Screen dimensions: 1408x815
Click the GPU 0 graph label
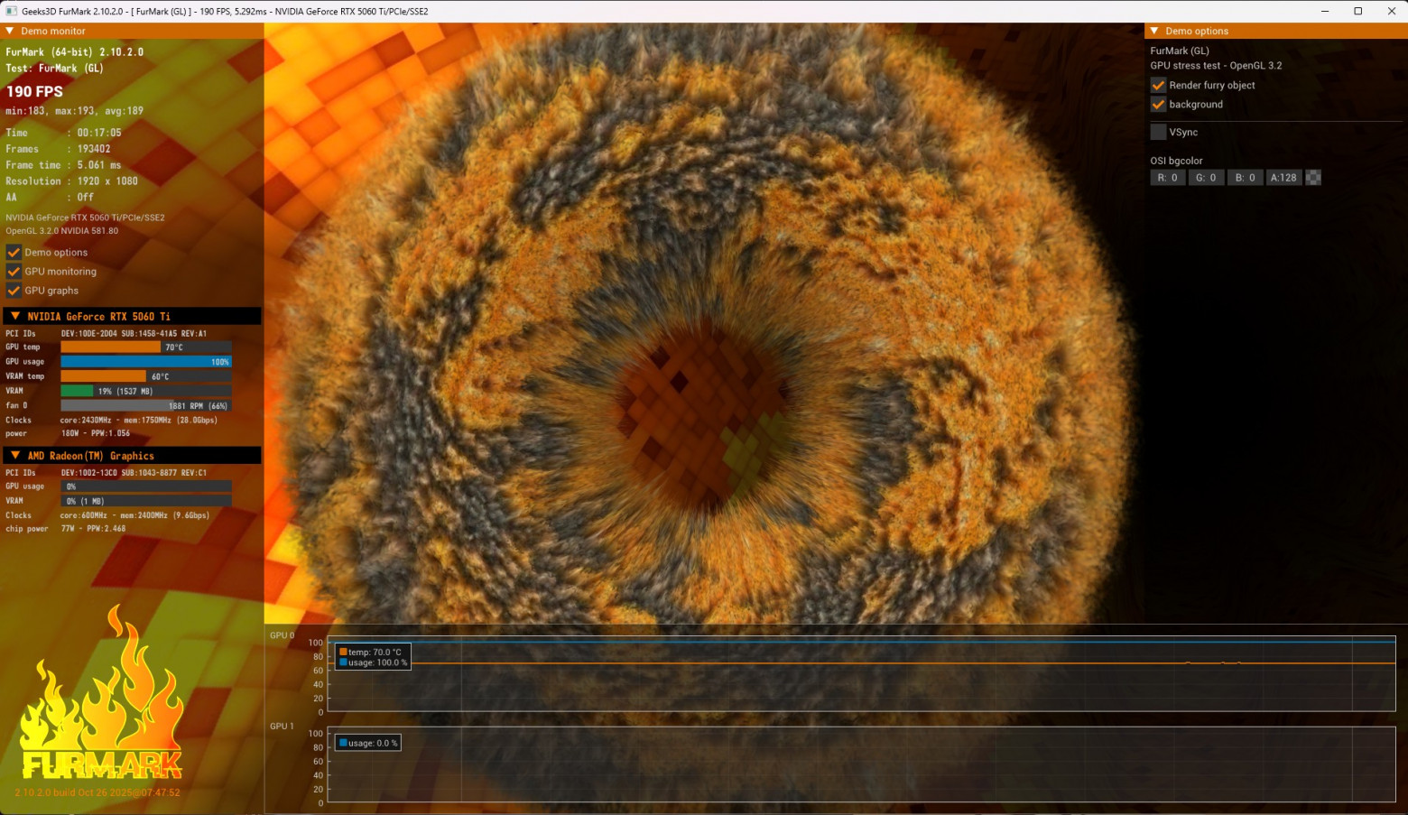pyautogui.click(x=282, y=635)
